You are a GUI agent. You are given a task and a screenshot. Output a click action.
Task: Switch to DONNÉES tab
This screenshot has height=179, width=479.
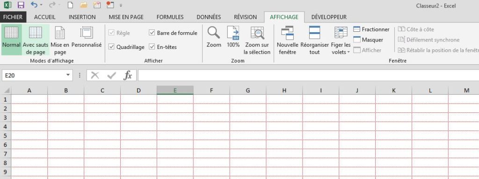click(x=209, y=17)
